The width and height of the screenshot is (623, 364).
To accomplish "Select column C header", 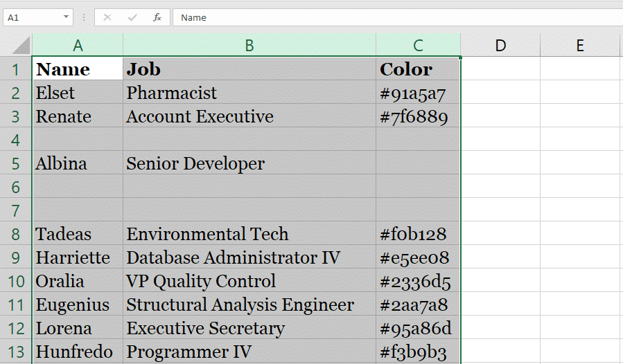I will (418, 45).
